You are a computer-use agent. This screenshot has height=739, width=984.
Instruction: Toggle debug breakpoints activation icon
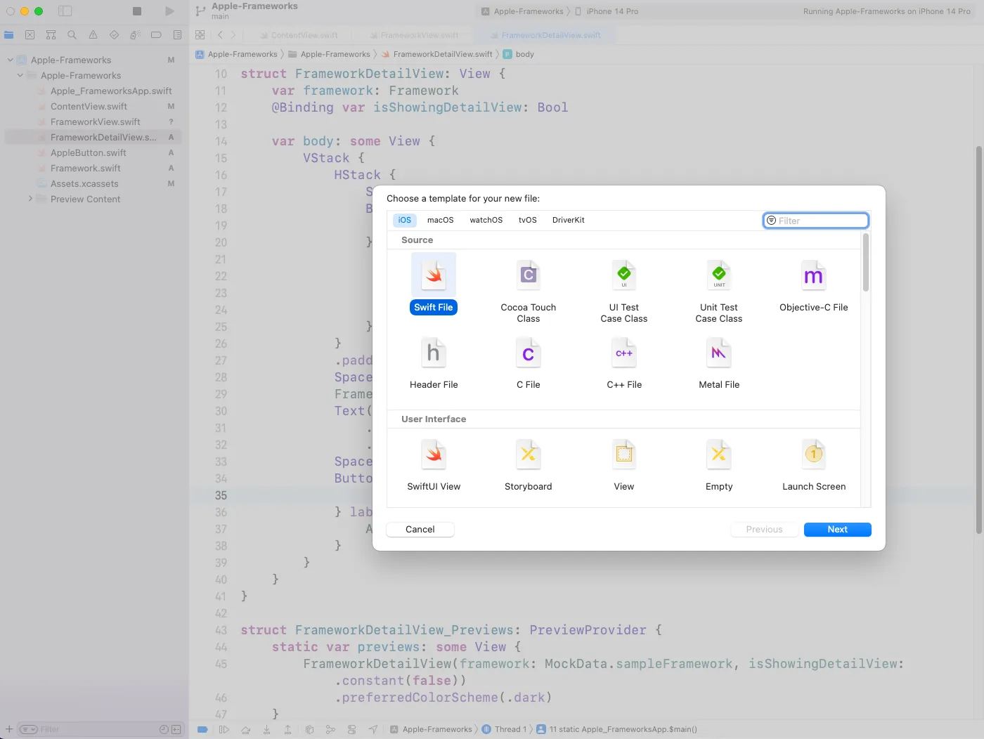(202, 729)
